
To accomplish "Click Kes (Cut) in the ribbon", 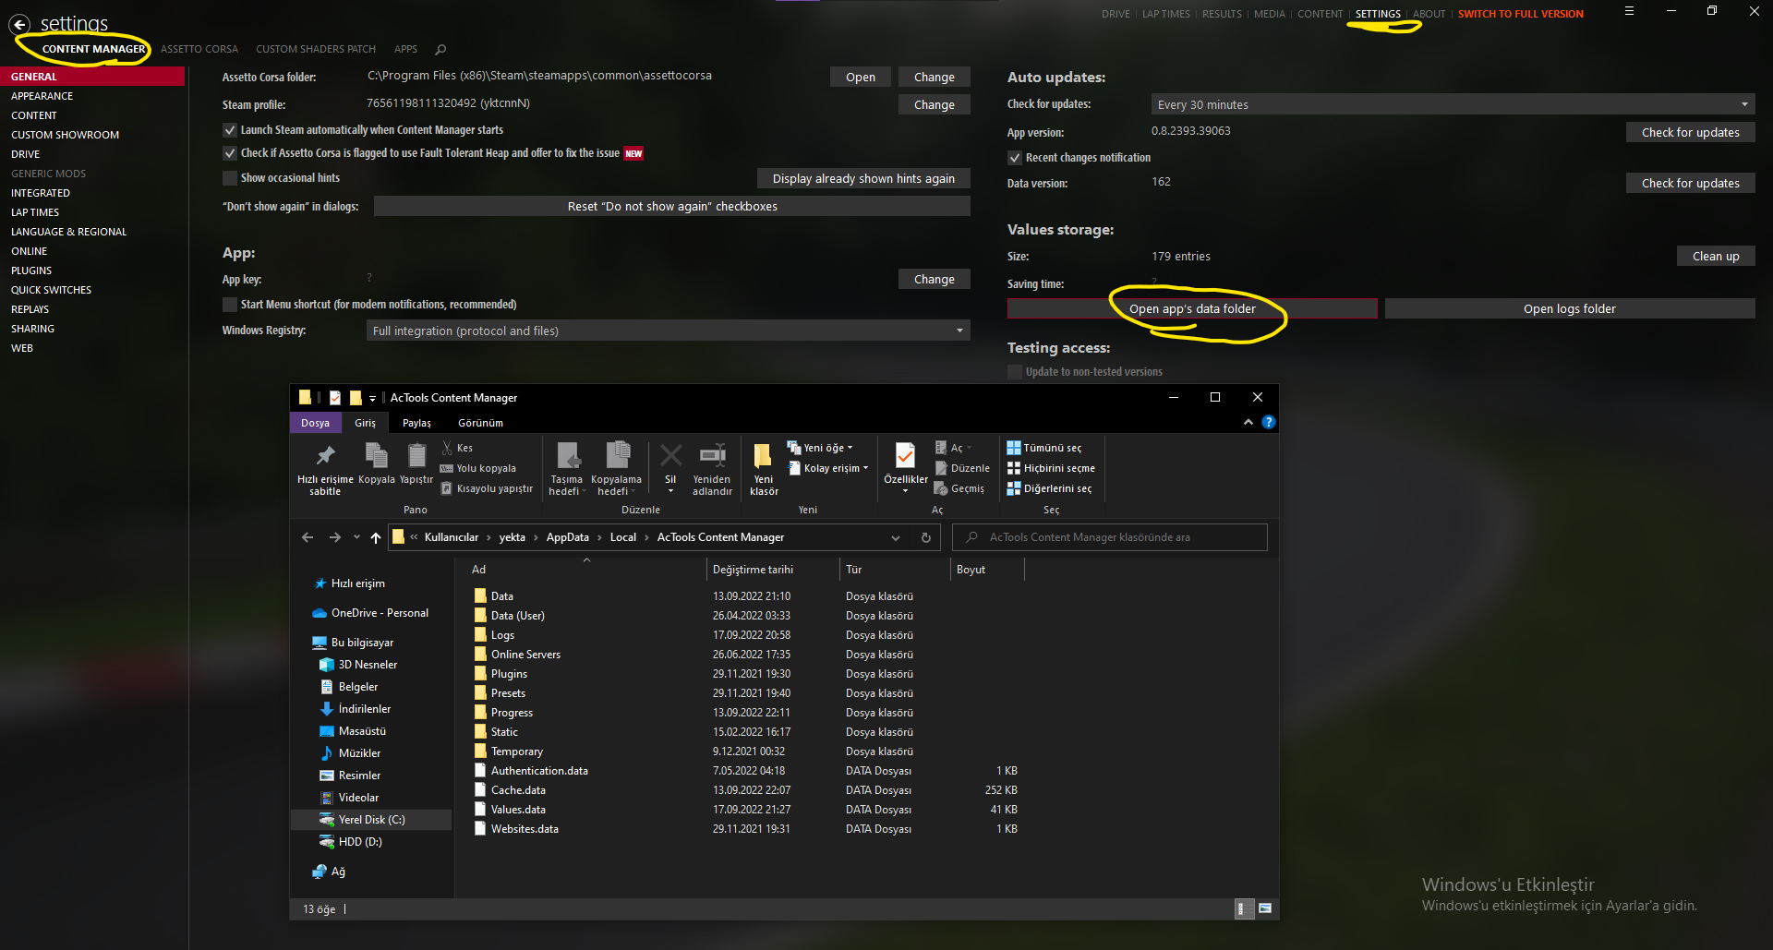I will coord(457,448).
